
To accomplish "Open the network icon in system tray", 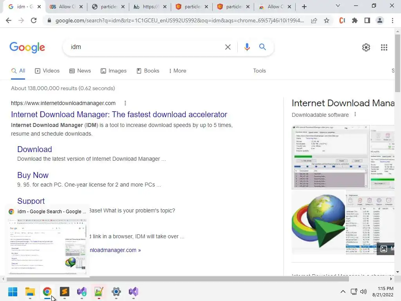I will point(354,292).
